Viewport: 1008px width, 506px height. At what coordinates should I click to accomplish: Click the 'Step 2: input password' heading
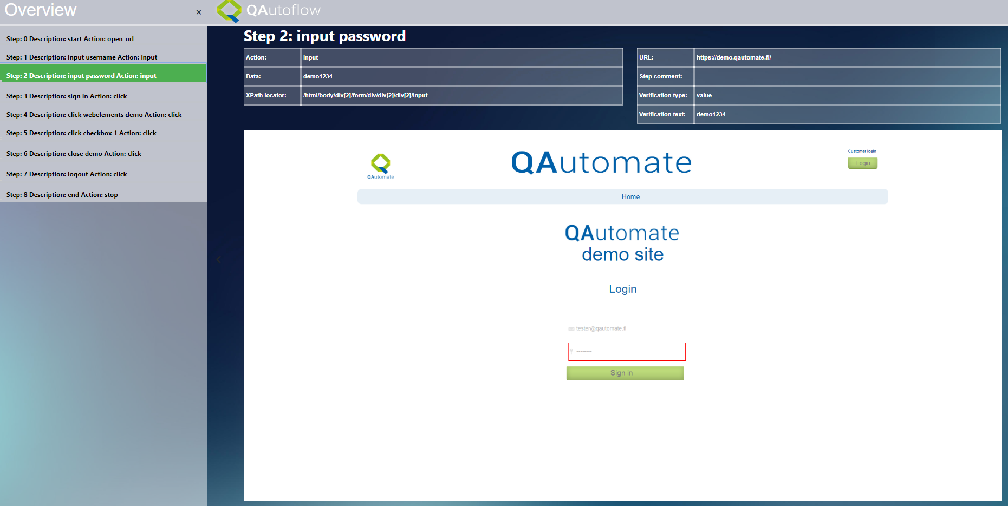pos(324,36)
